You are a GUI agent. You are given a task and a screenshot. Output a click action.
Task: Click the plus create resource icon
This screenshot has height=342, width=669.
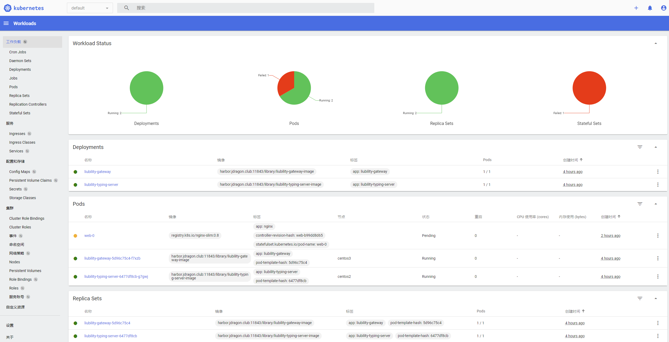click(636, 8)
